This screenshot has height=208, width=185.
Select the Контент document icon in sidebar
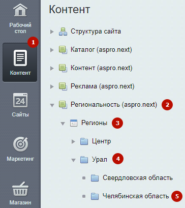[x=20, y=58]
